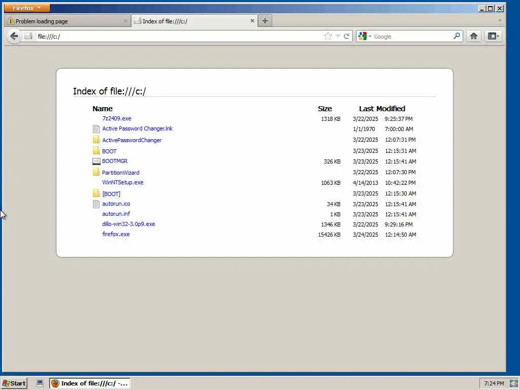Open the URL history dropdown arrow
This screenshot has height=390, width=520.
(338, 36)
